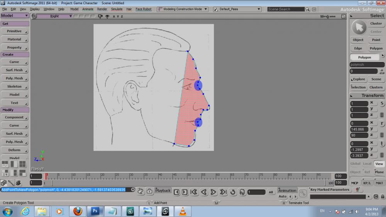Screen dimensions: 386x217
Task: Launch Photoshop from the Windows taskbar
Action: coord(95,211)
